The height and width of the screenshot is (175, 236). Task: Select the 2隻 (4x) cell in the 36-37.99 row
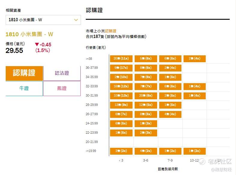(170, 68)
